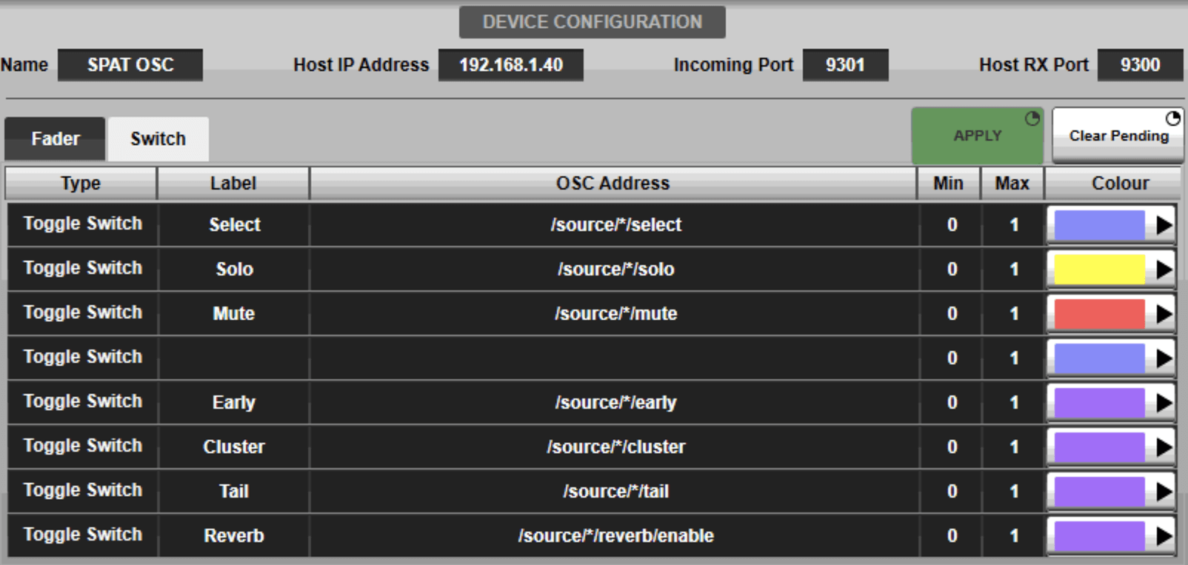The width and height of the screenshot is (1188, 565).
Task: Change the Toggle Switch type for Early
Action: [82, 401]
